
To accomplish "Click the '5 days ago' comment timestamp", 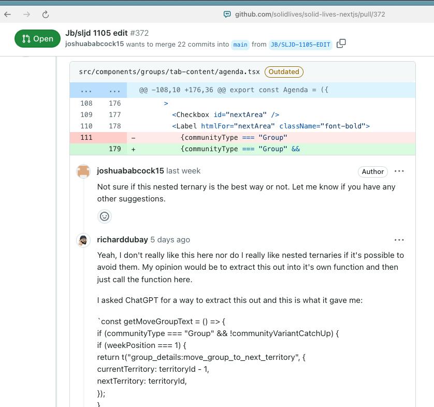I will click(170, 240).
